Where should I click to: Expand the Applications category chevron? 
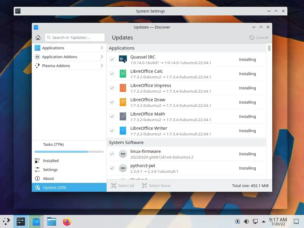click(102, 48)
